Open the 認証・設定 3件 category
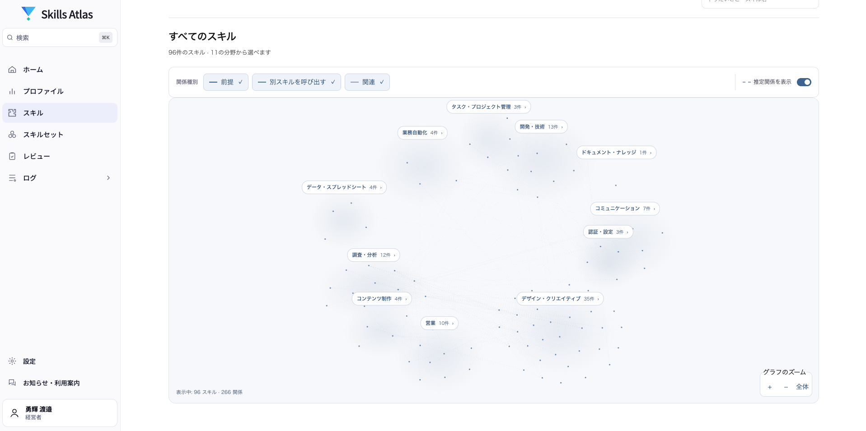Viewport: 866px width, 431px height. coord(608,232)
